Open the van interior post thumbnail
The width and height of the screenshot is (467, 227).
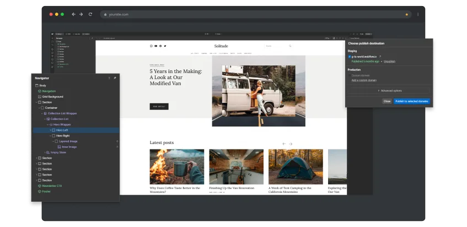click(x=236, y=167)
